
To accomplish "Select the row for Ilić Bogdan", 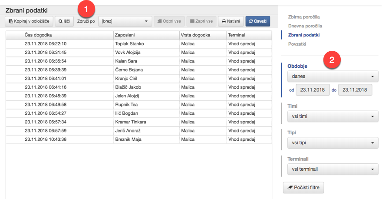I will coord(139,113).
